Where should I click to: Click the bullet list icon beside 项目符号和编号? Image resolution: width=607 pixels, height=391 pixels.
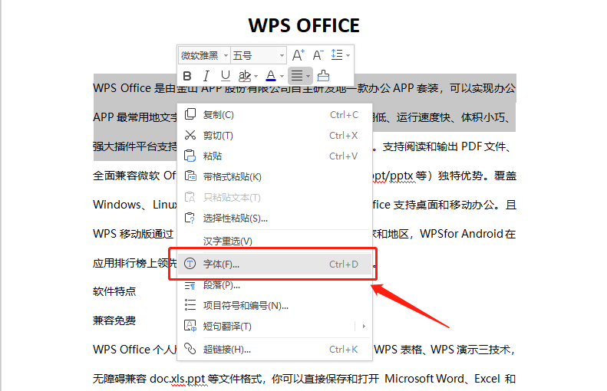point(190,305)
